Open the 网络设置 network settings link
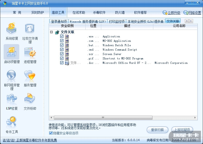Viewport: 203px width, 144px height. tap(195, 13)
